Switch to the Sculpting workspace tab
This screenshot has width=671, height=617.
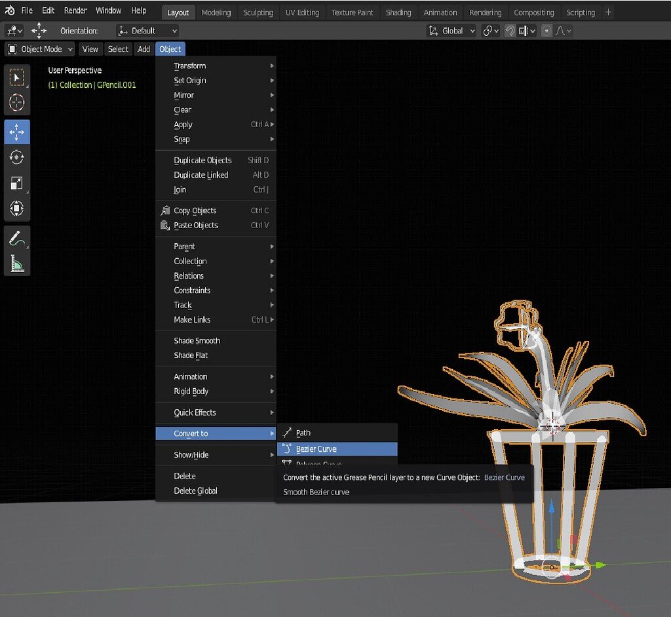(258, 12)
